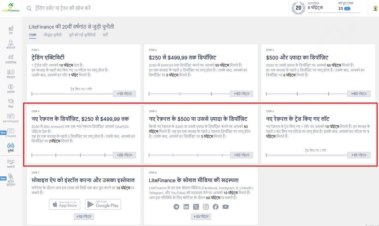This screenshot has height=226, width=379.
Task: Open the App Store download badge
Action: 64,204
